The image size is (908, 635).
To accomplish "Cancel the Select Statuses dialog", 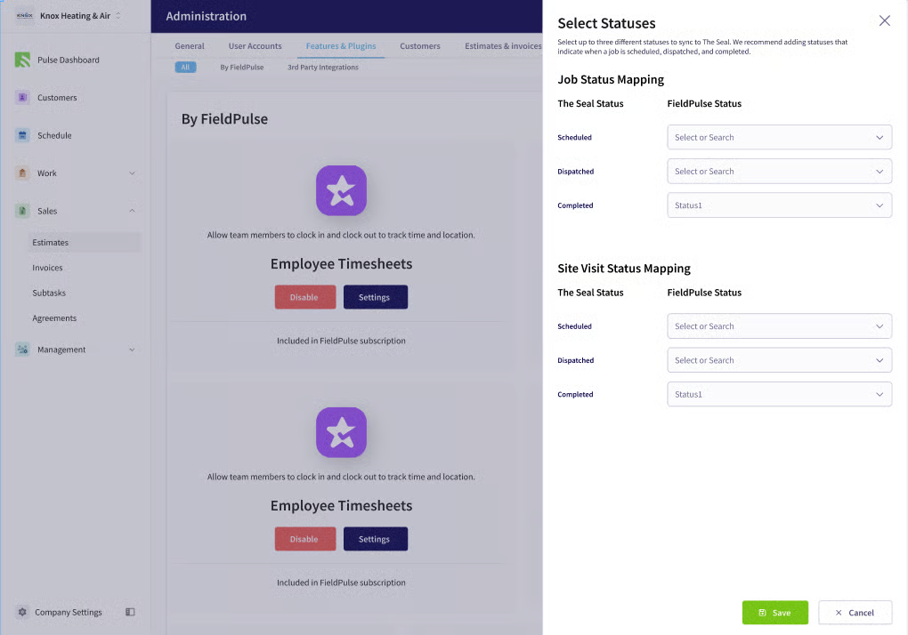I will point(855,613).
